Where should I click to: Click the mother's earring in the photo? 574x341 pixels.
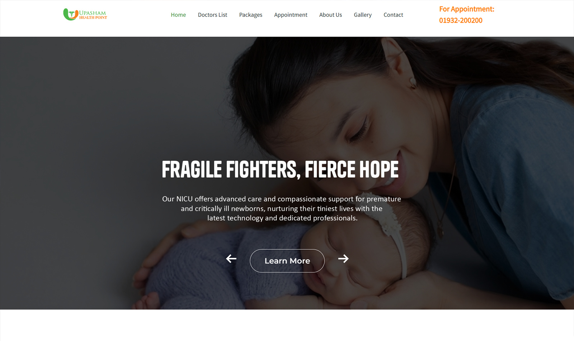tap(413, 83)
